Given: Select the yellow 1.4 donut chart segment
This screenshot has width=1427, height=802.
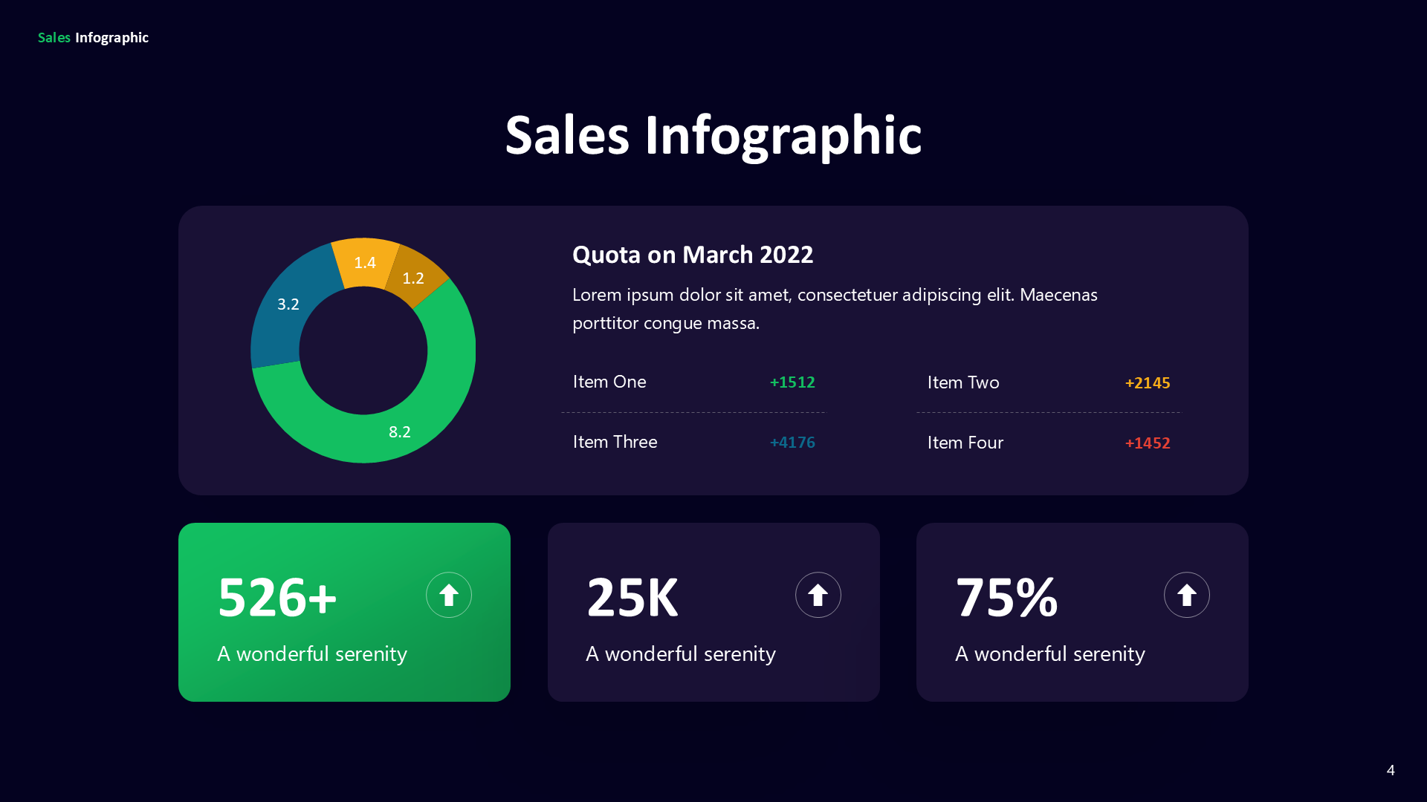Looking at the screenshot, I should 365,261.
